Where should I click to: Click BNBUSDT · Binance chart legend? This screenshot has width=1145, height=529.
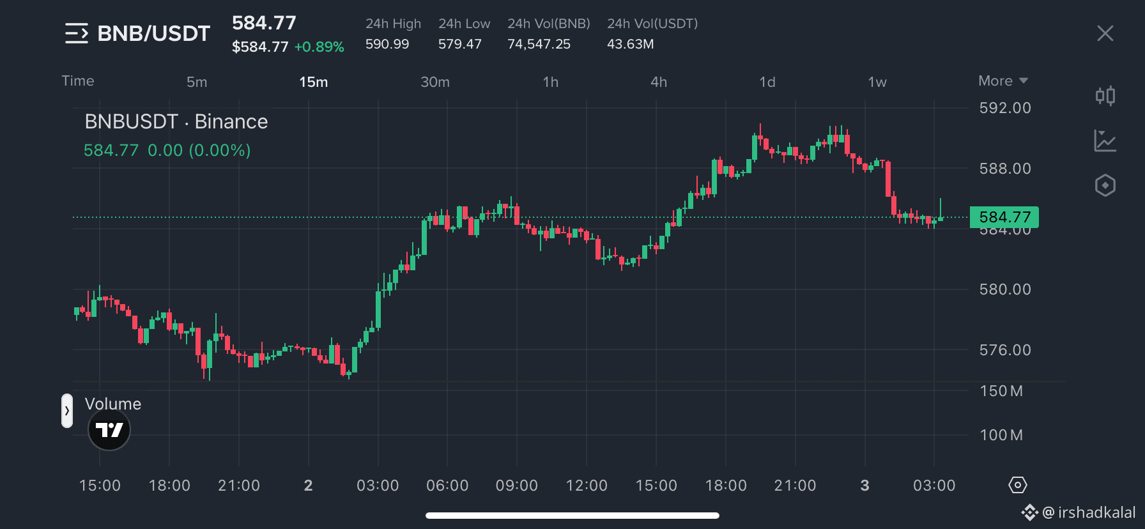(x=176, y=121)
